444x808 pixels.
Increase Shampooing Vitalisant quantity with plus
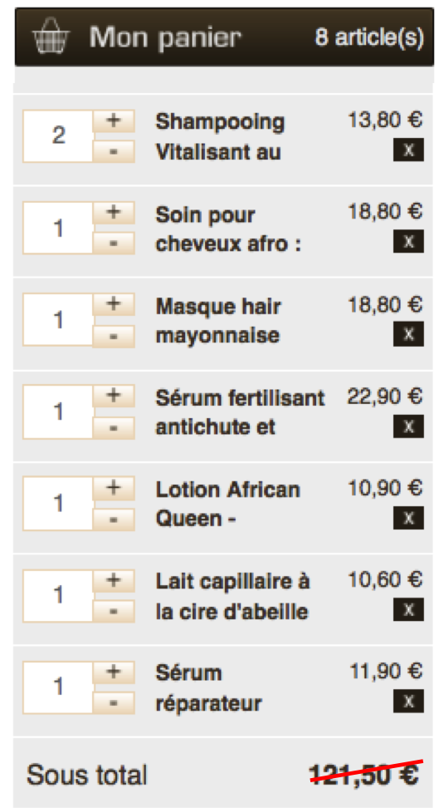114,121
